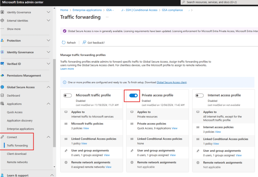
Task: Collapse the Connect section chevron
Action: pos(49,137)
